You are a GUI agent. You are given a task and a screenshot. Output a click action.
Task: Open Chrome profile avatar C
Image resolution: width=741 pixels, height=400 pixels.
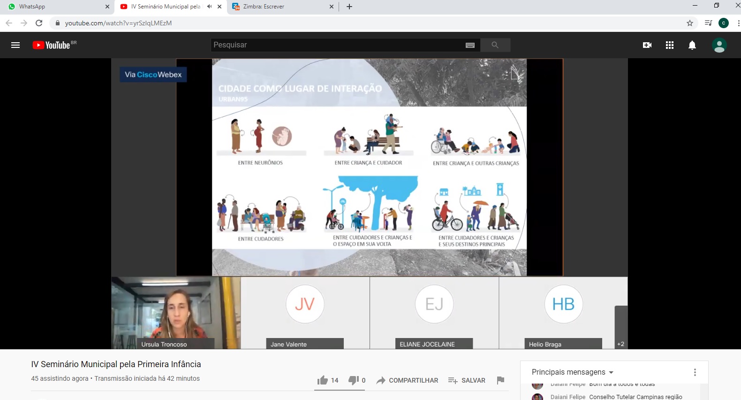click(x=724, y=23)
